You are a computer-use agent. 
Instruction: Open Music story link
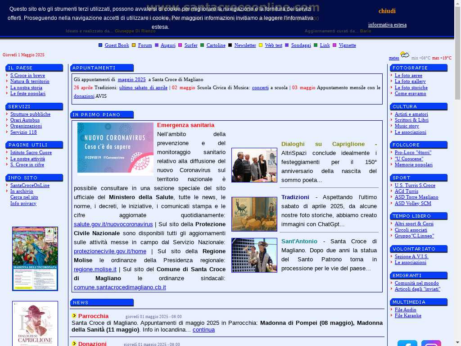click(407, 126)
